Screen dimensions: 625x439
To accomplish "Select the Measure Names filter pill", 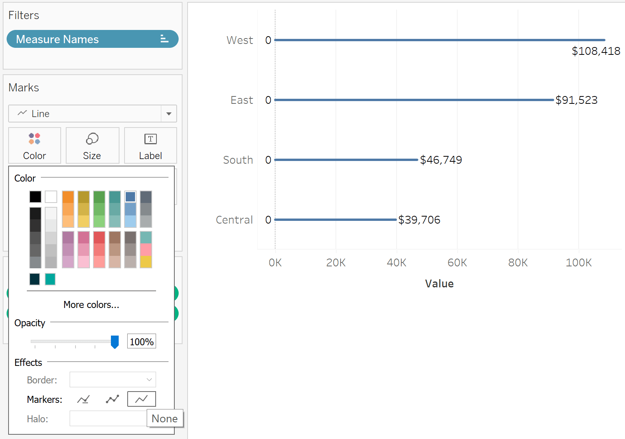I will click(x=93, y=39).
